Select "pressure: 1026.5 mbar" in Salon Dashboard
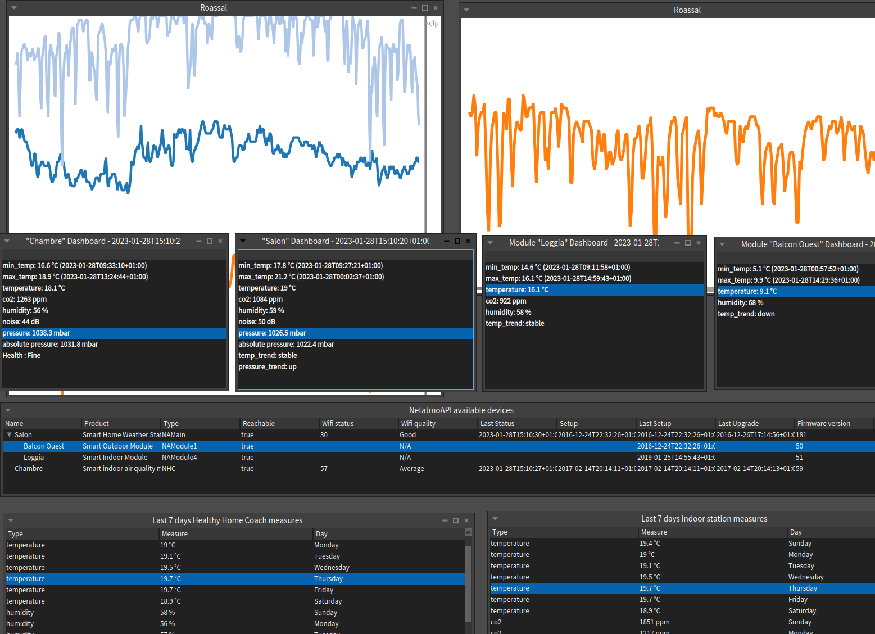875x634 pixels. click(x=356, y=333)
